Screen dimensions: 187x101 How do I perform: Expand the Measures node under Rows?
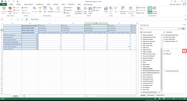164,54
